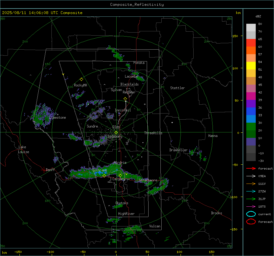The width and height of the screenshot is (274, 256).
Task: Click the dBZ legend heading
Action: pyautogui.click(x=258, y=16)
